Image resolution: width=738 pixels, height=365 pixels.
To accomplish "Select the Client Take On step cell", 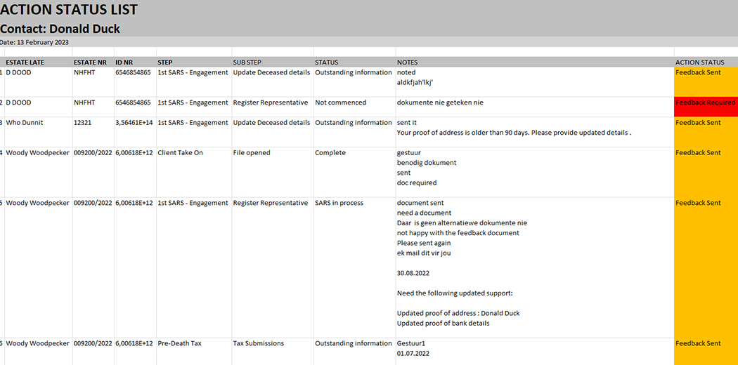I will coord(180,153).
